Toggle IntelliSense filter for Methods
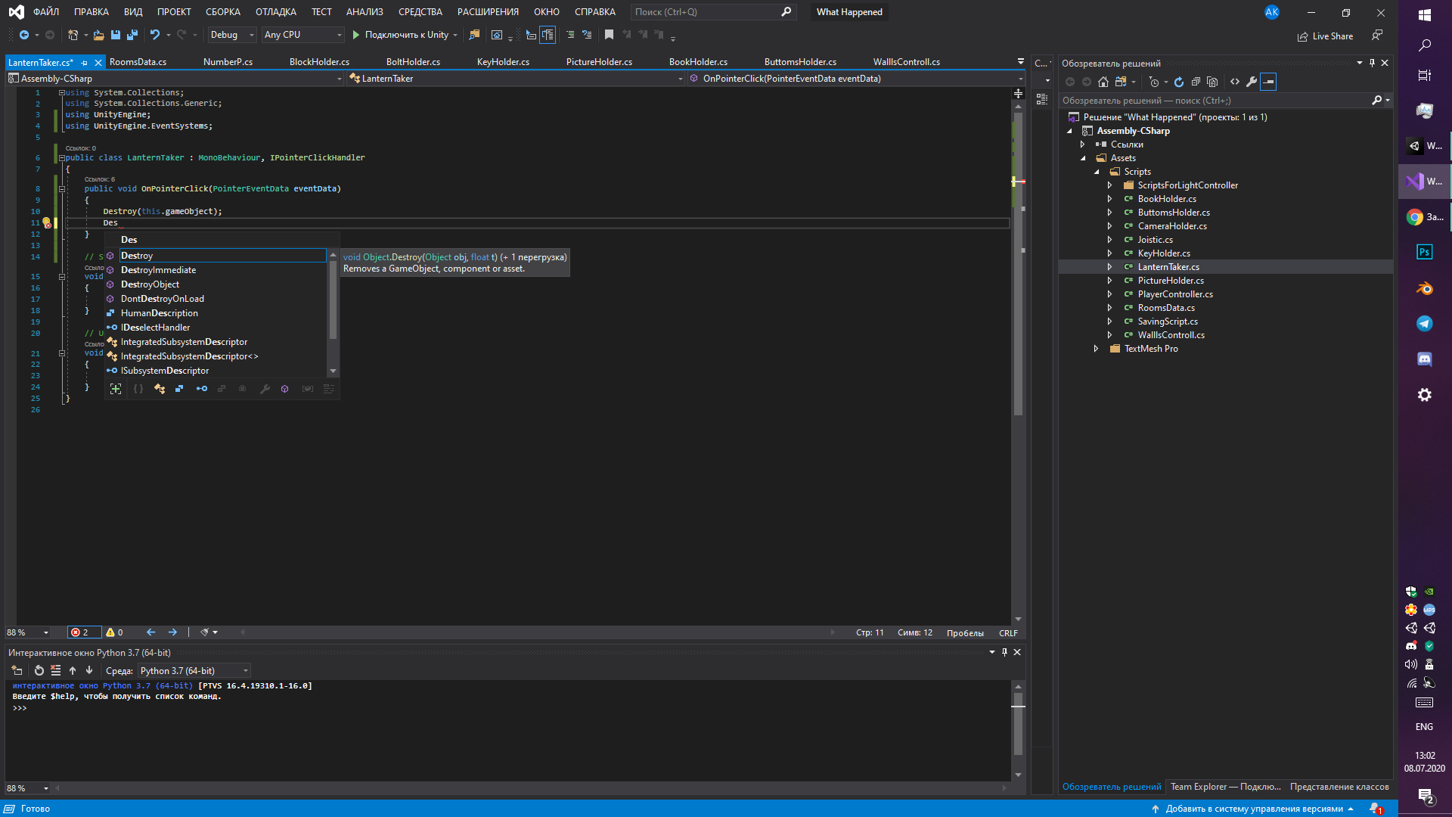Image resolution: width=1452 pixels, height=817 pixels. (284, 389)
